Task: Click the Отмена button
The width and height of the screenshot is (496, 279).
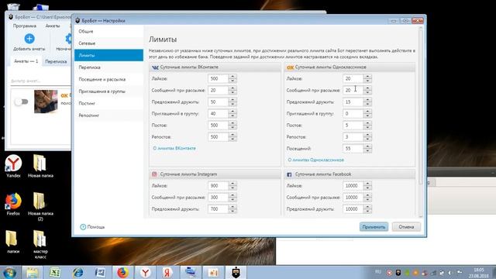Action: coord(406,227)
